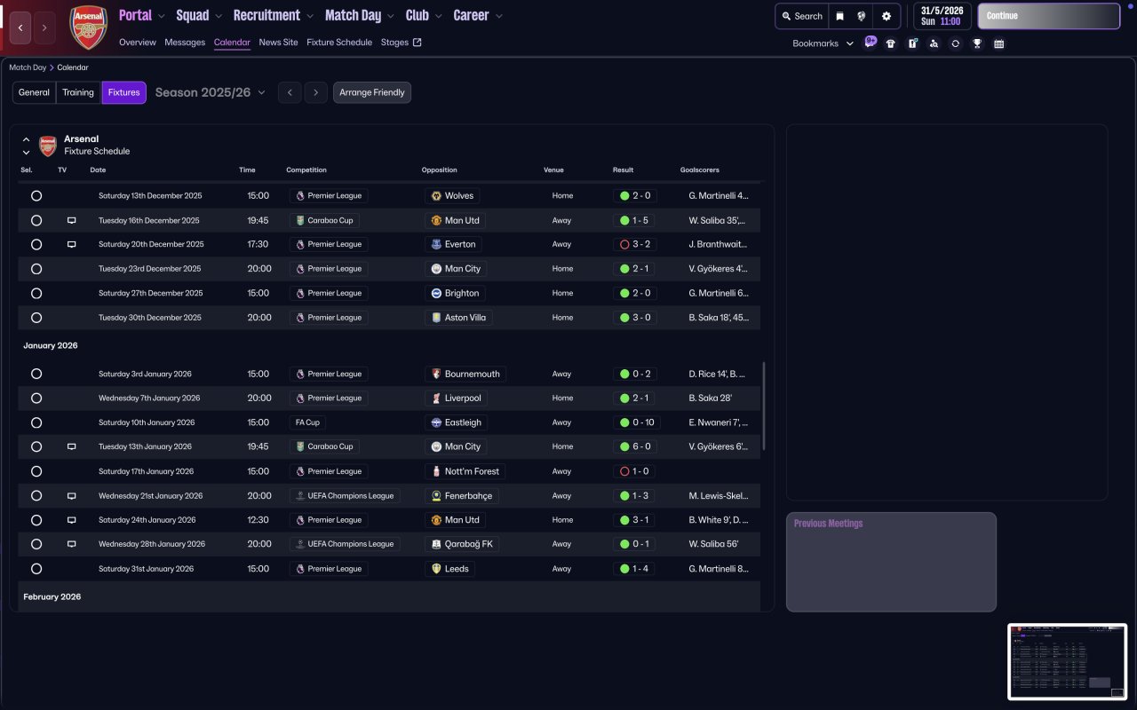This screenshot has height=710, width=1137.
Task: Open the Fixture Schedule tab
Action: 339,42
